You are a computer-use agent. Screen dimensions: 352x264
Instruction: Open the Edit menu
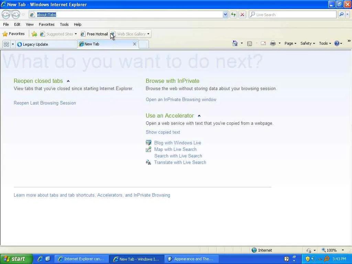(x=17, y=24)
